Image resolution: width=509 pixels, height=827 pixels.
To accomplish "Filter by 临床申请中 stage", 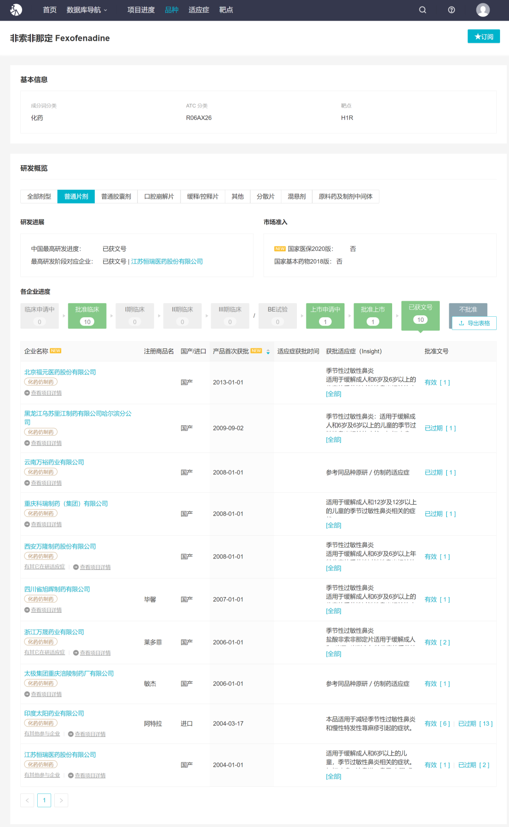I will pos(40,316).
